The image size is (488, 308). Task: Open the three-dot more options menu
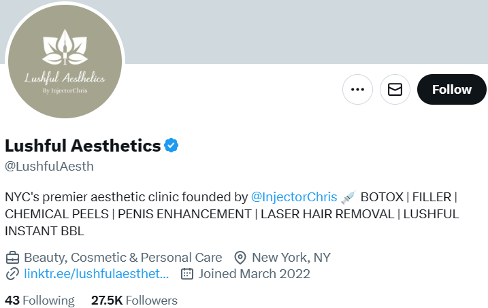(x=357, y=90)
